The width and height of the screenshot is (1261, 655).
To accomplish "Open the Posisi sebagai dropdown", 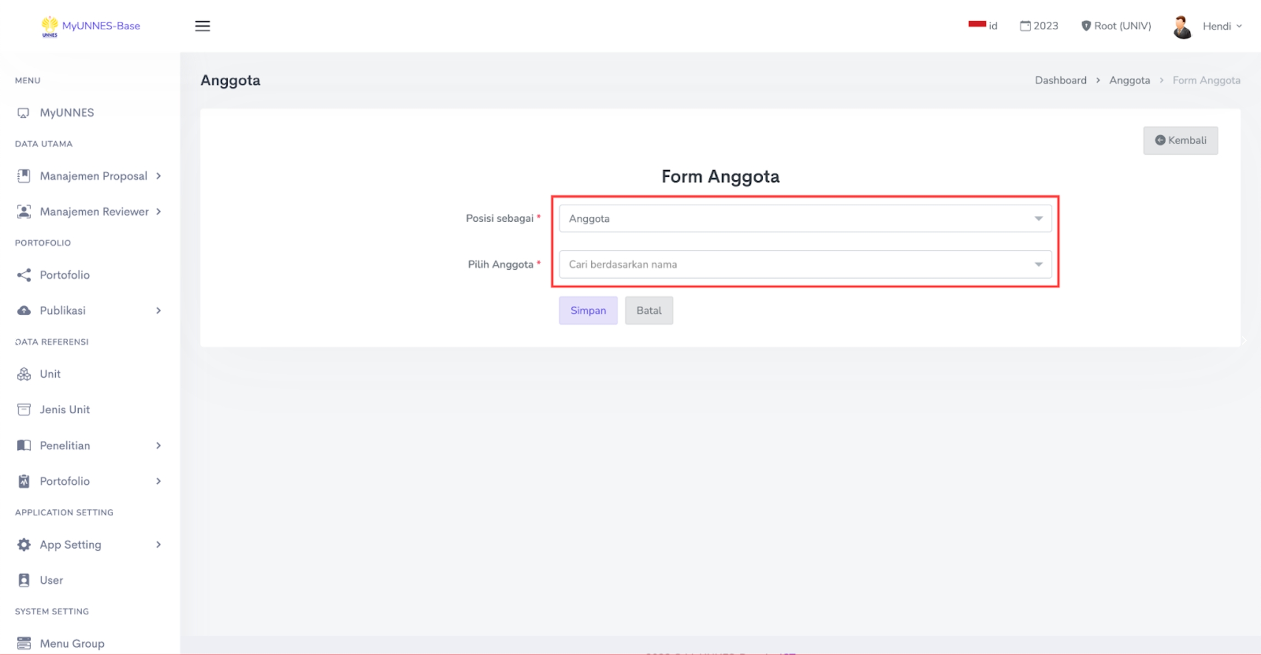I will click(x=805, y=218).
